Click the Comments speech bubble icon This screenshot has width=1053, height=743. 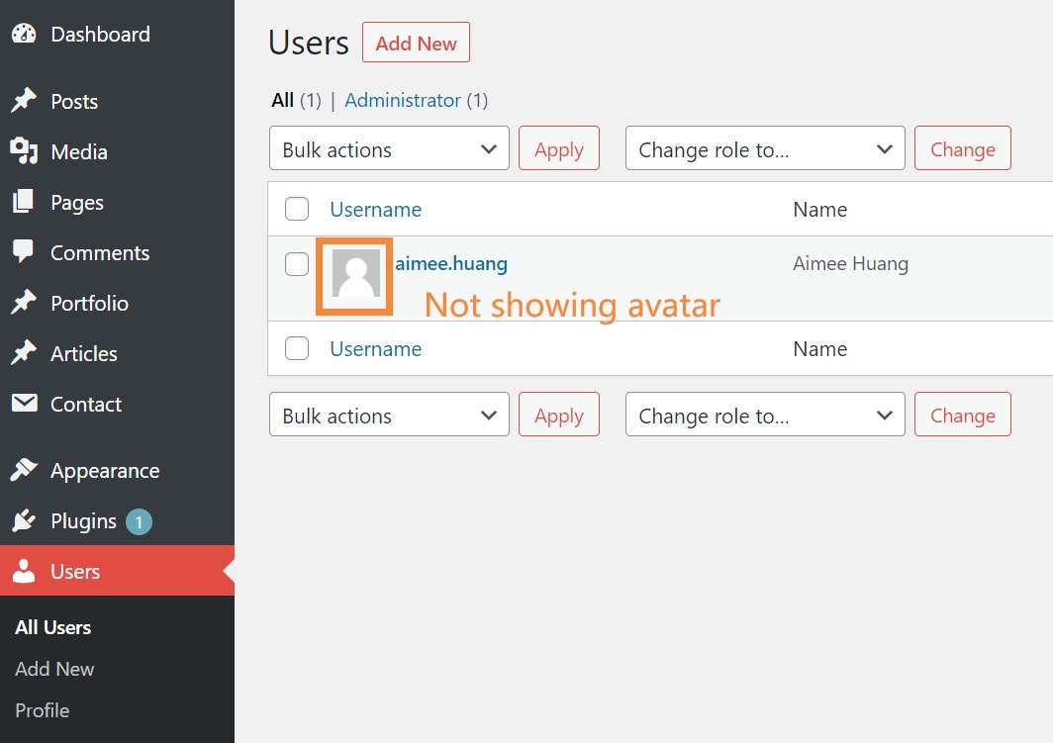[24, 252]
